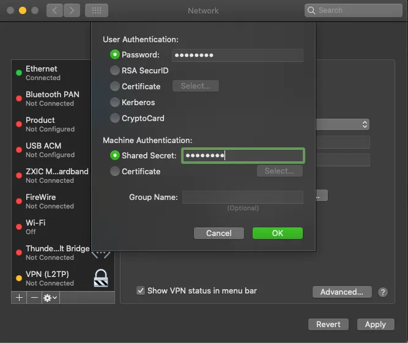Image resolution: width=408 pixels, height=343 pixels.
Task: Select Kerberos authentication
Action: [115, 102]
